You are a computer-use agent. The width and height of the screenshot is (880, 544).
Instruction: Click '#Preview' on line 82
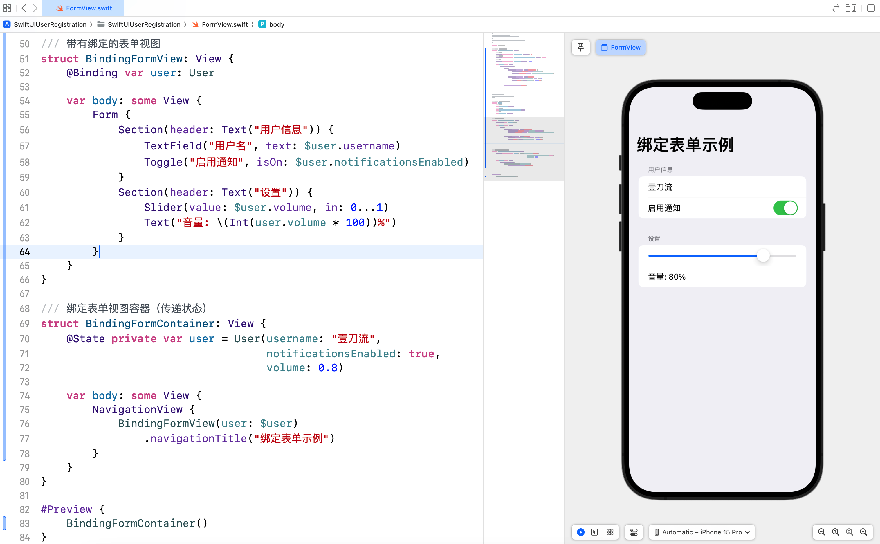66,509
